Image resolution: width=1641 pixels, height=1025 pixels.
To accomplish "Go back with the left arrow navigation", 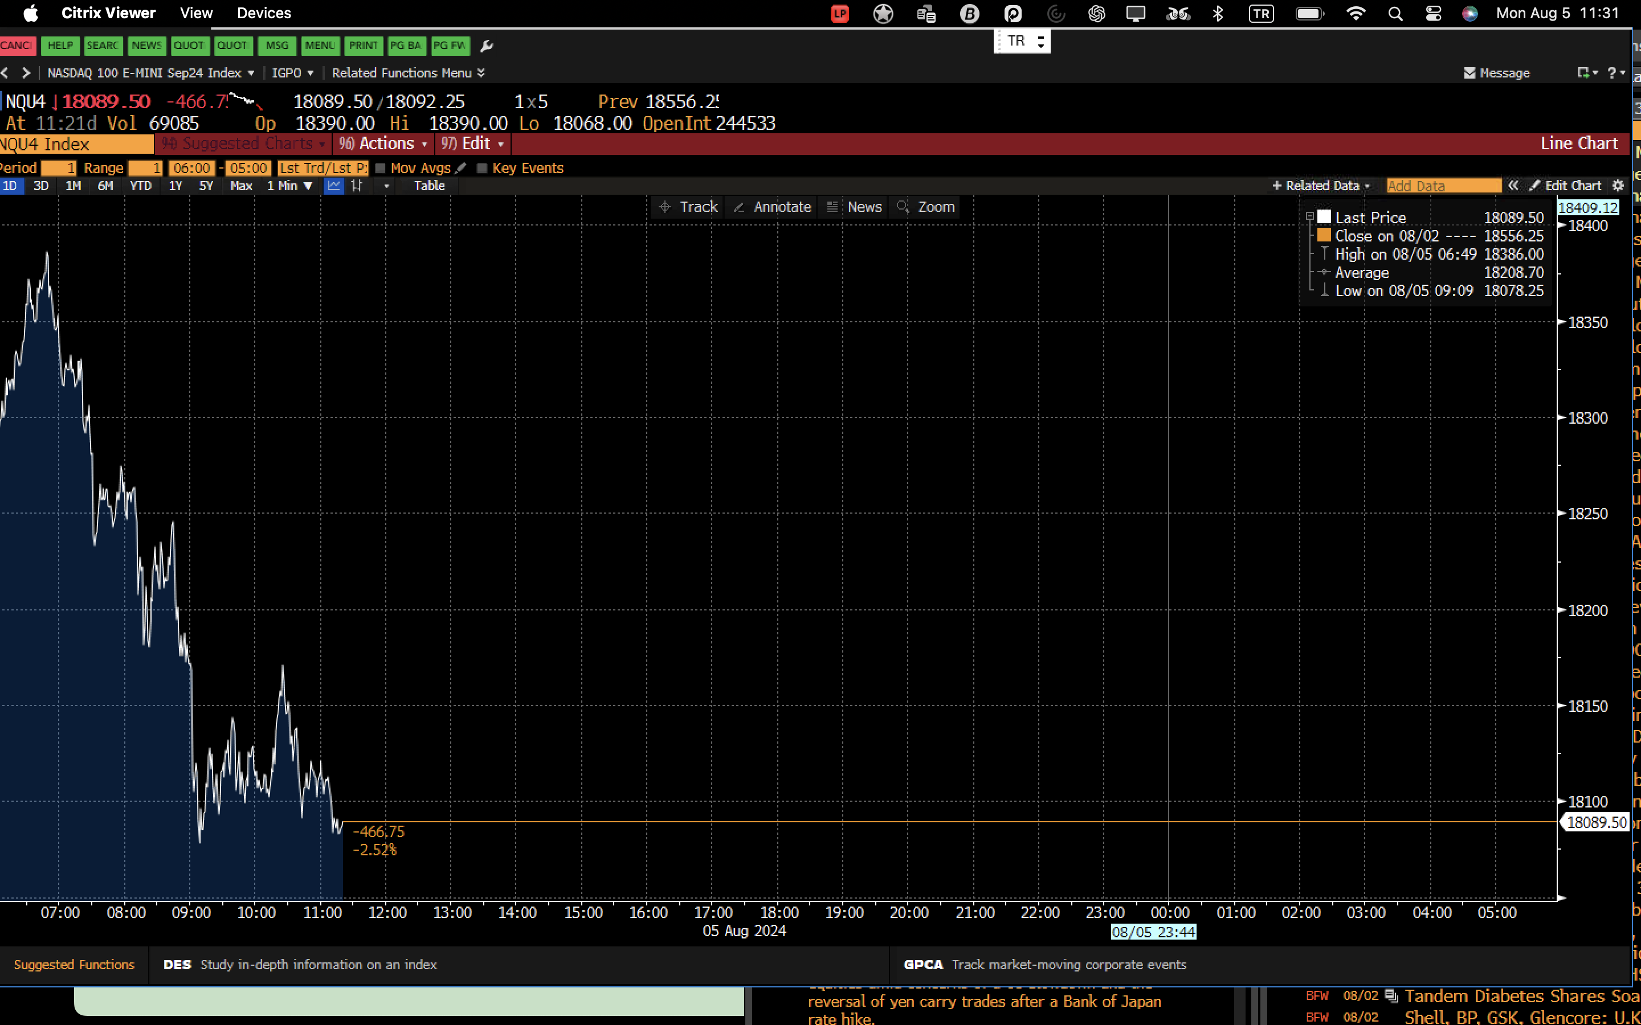I will coord(5,72).
